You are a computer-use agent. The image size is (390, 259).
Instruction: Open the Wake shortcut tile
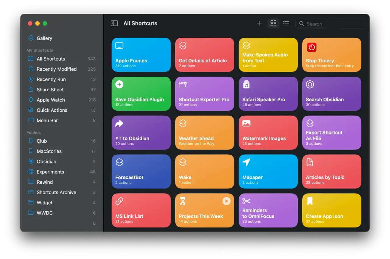205,172
